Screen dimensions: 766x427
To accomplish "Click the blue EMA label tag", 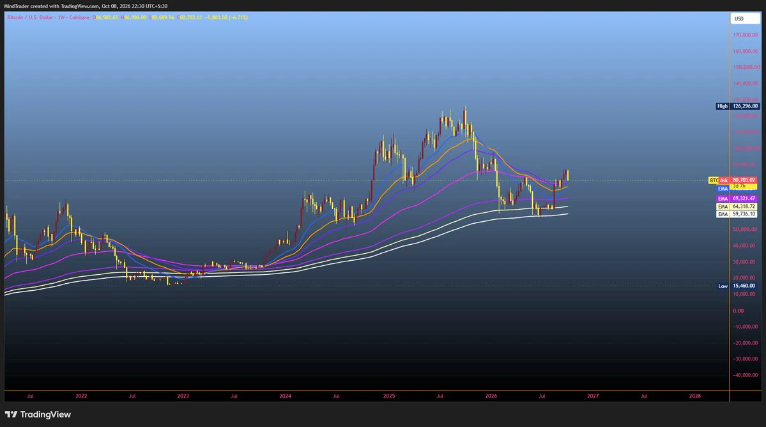I will (723, 189).
